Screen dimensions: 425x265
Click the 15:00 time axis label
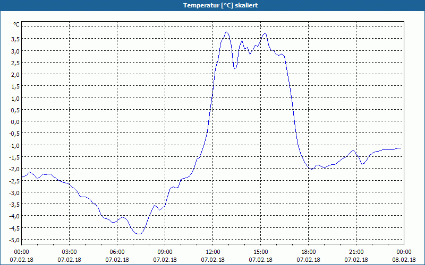[261, 252]
